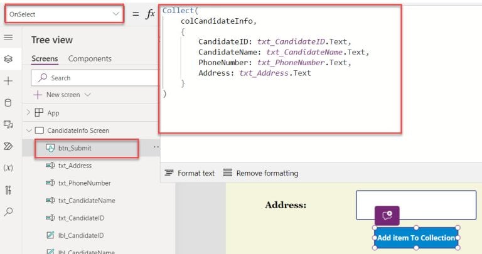Click txt_CandidateName.Text in formula
Viewport: 482px width, 254px height.
coord(316,52)
